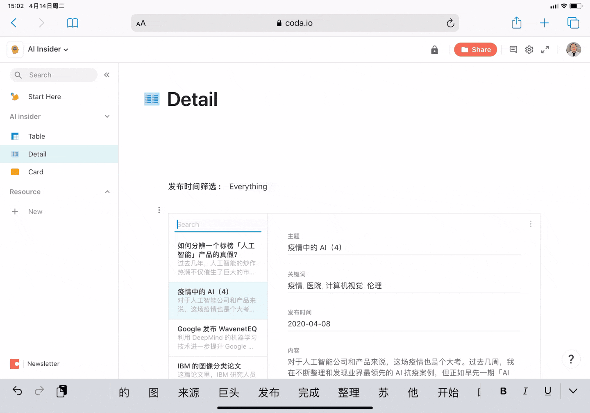This screenshot has width=590, height=413.
Task: Pick the keyboard suggestion 来源
Action: [189, 392]
